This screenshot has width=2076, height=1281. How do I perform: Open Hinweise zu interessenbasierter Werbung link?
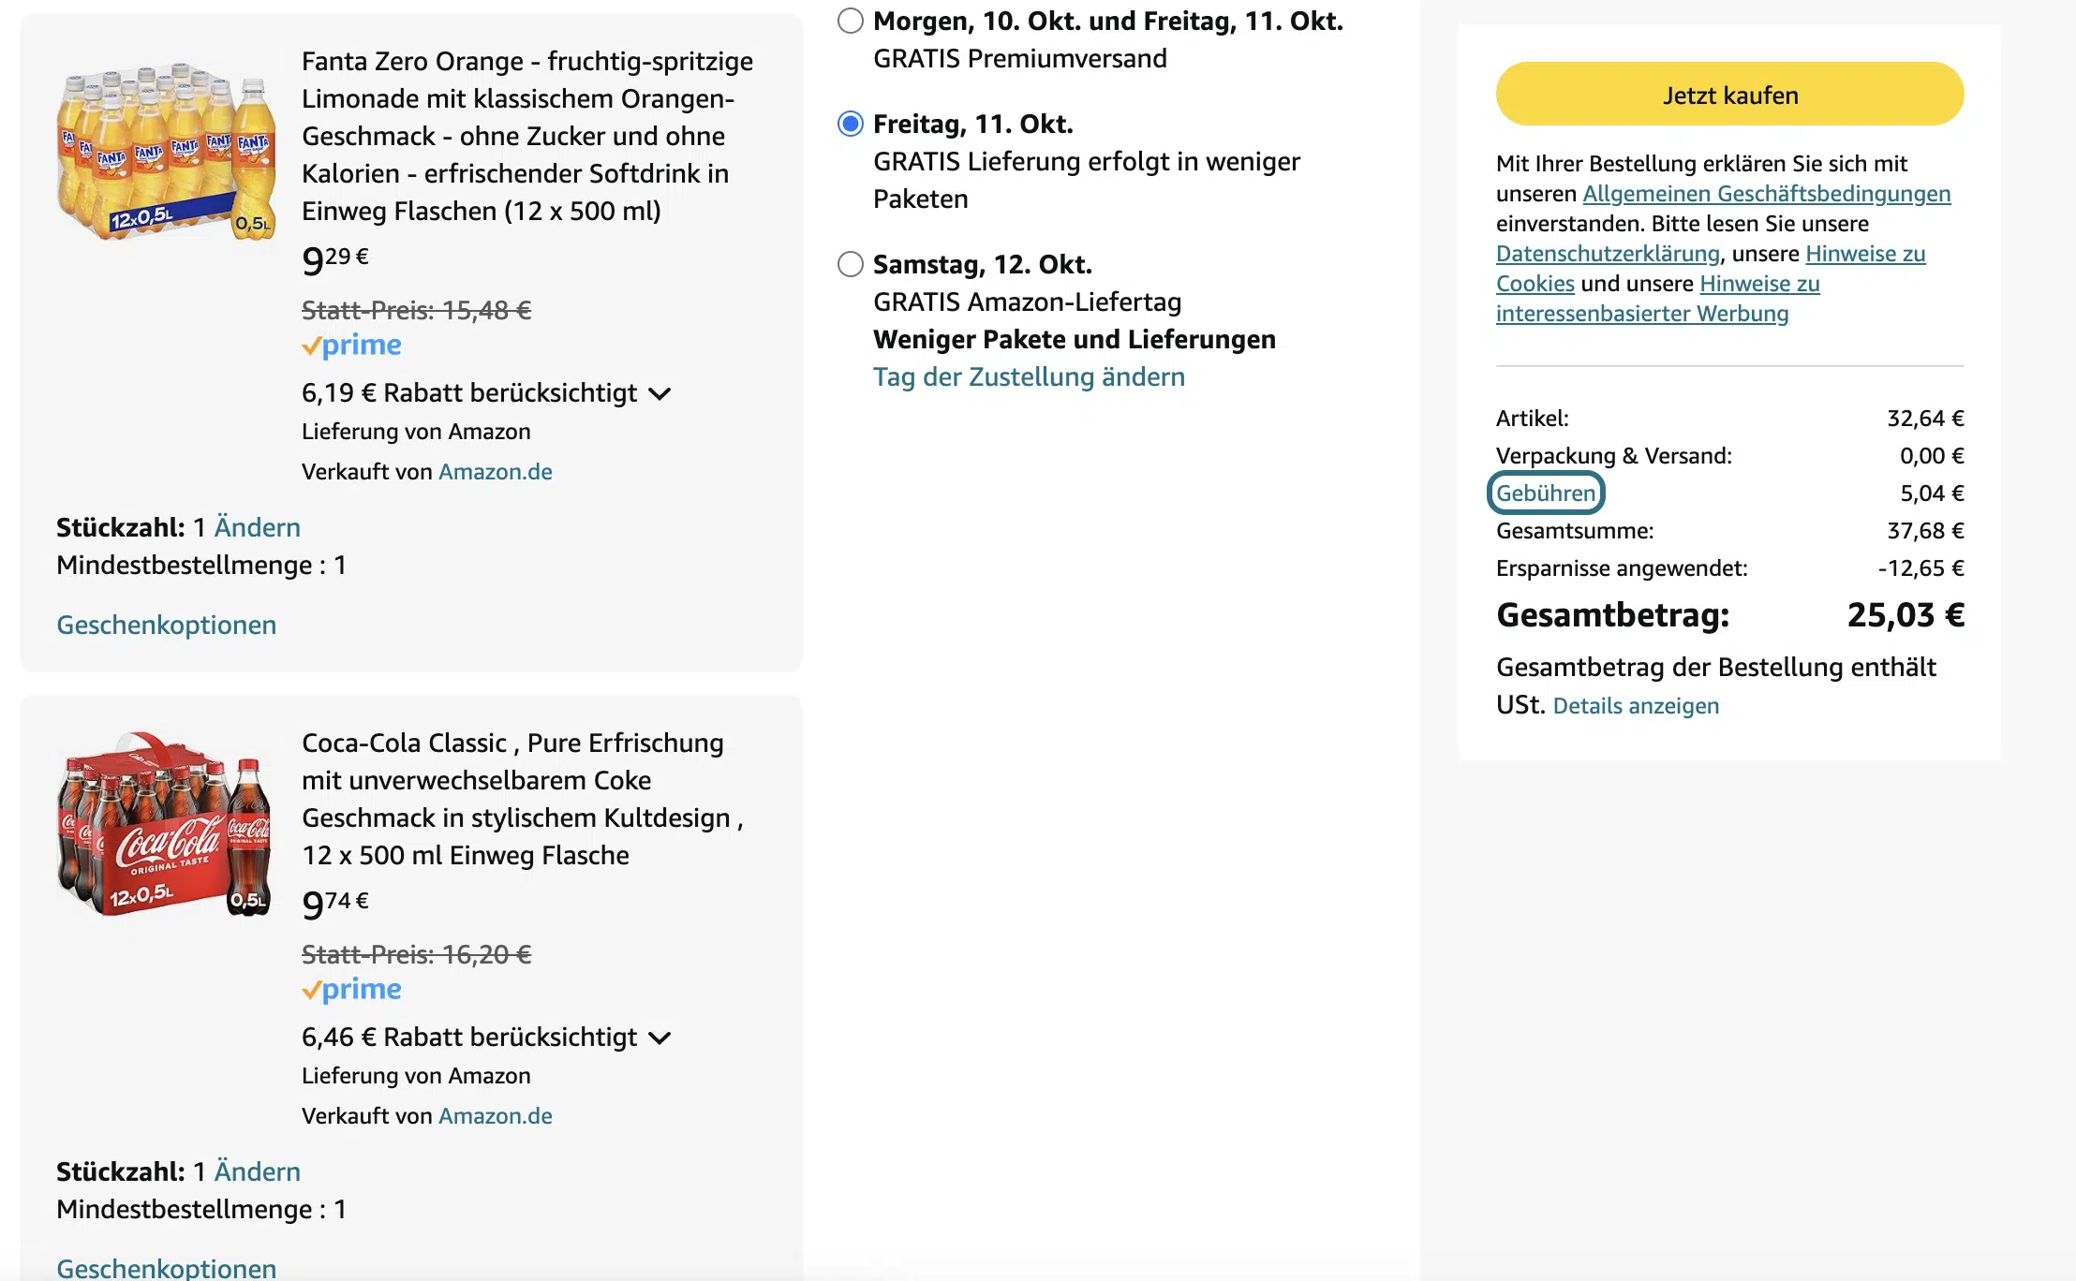(x=1658, y=299)
